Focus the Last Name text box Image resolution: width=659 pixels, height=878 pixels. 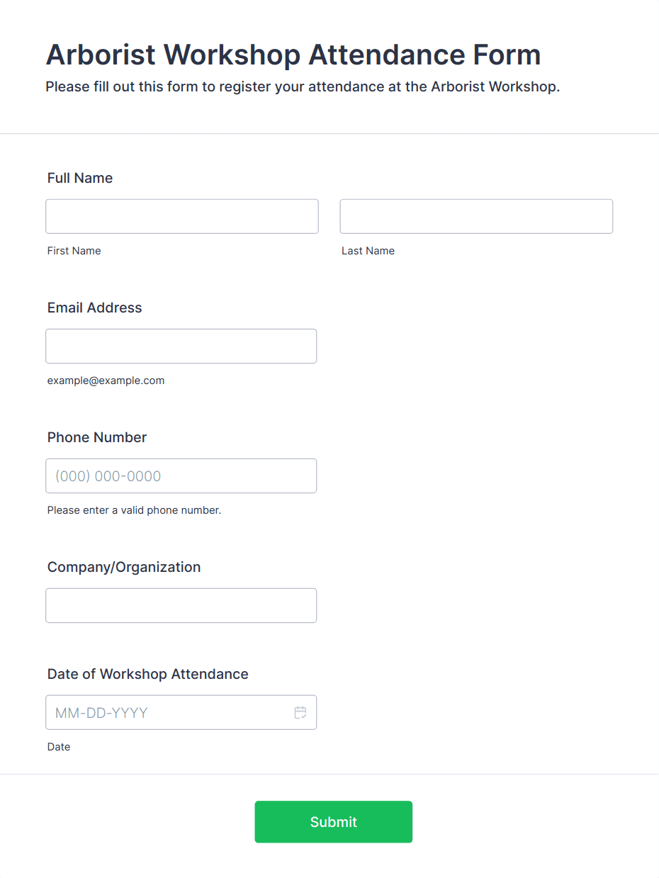point(476,216)
